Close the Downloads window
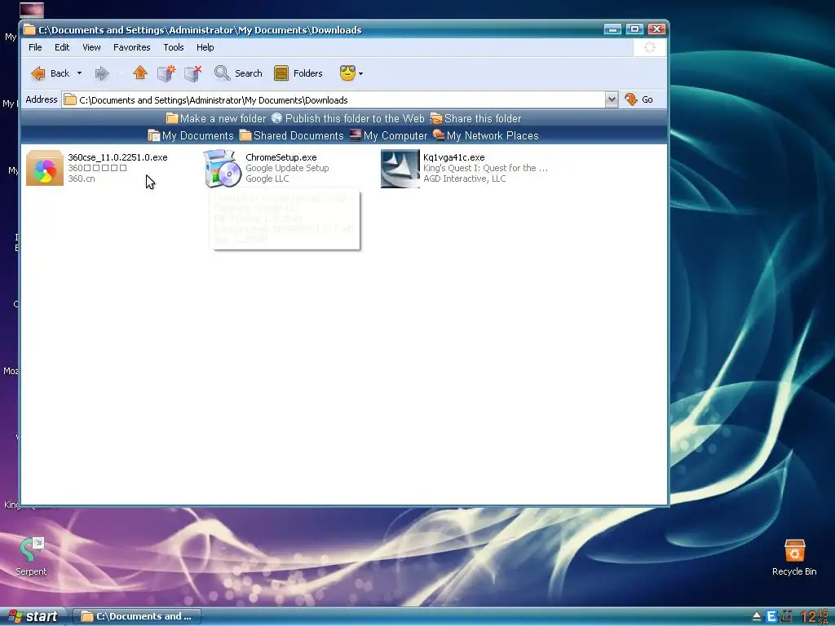Screen dimensions: 835x626 [x=656, y=29]
